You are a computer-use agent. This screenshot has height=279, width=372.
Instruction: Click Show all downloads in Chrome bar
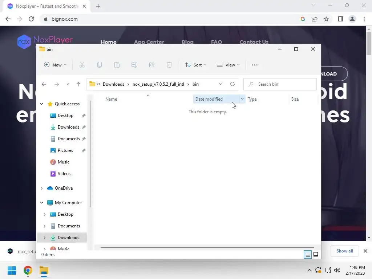point(344,251)
